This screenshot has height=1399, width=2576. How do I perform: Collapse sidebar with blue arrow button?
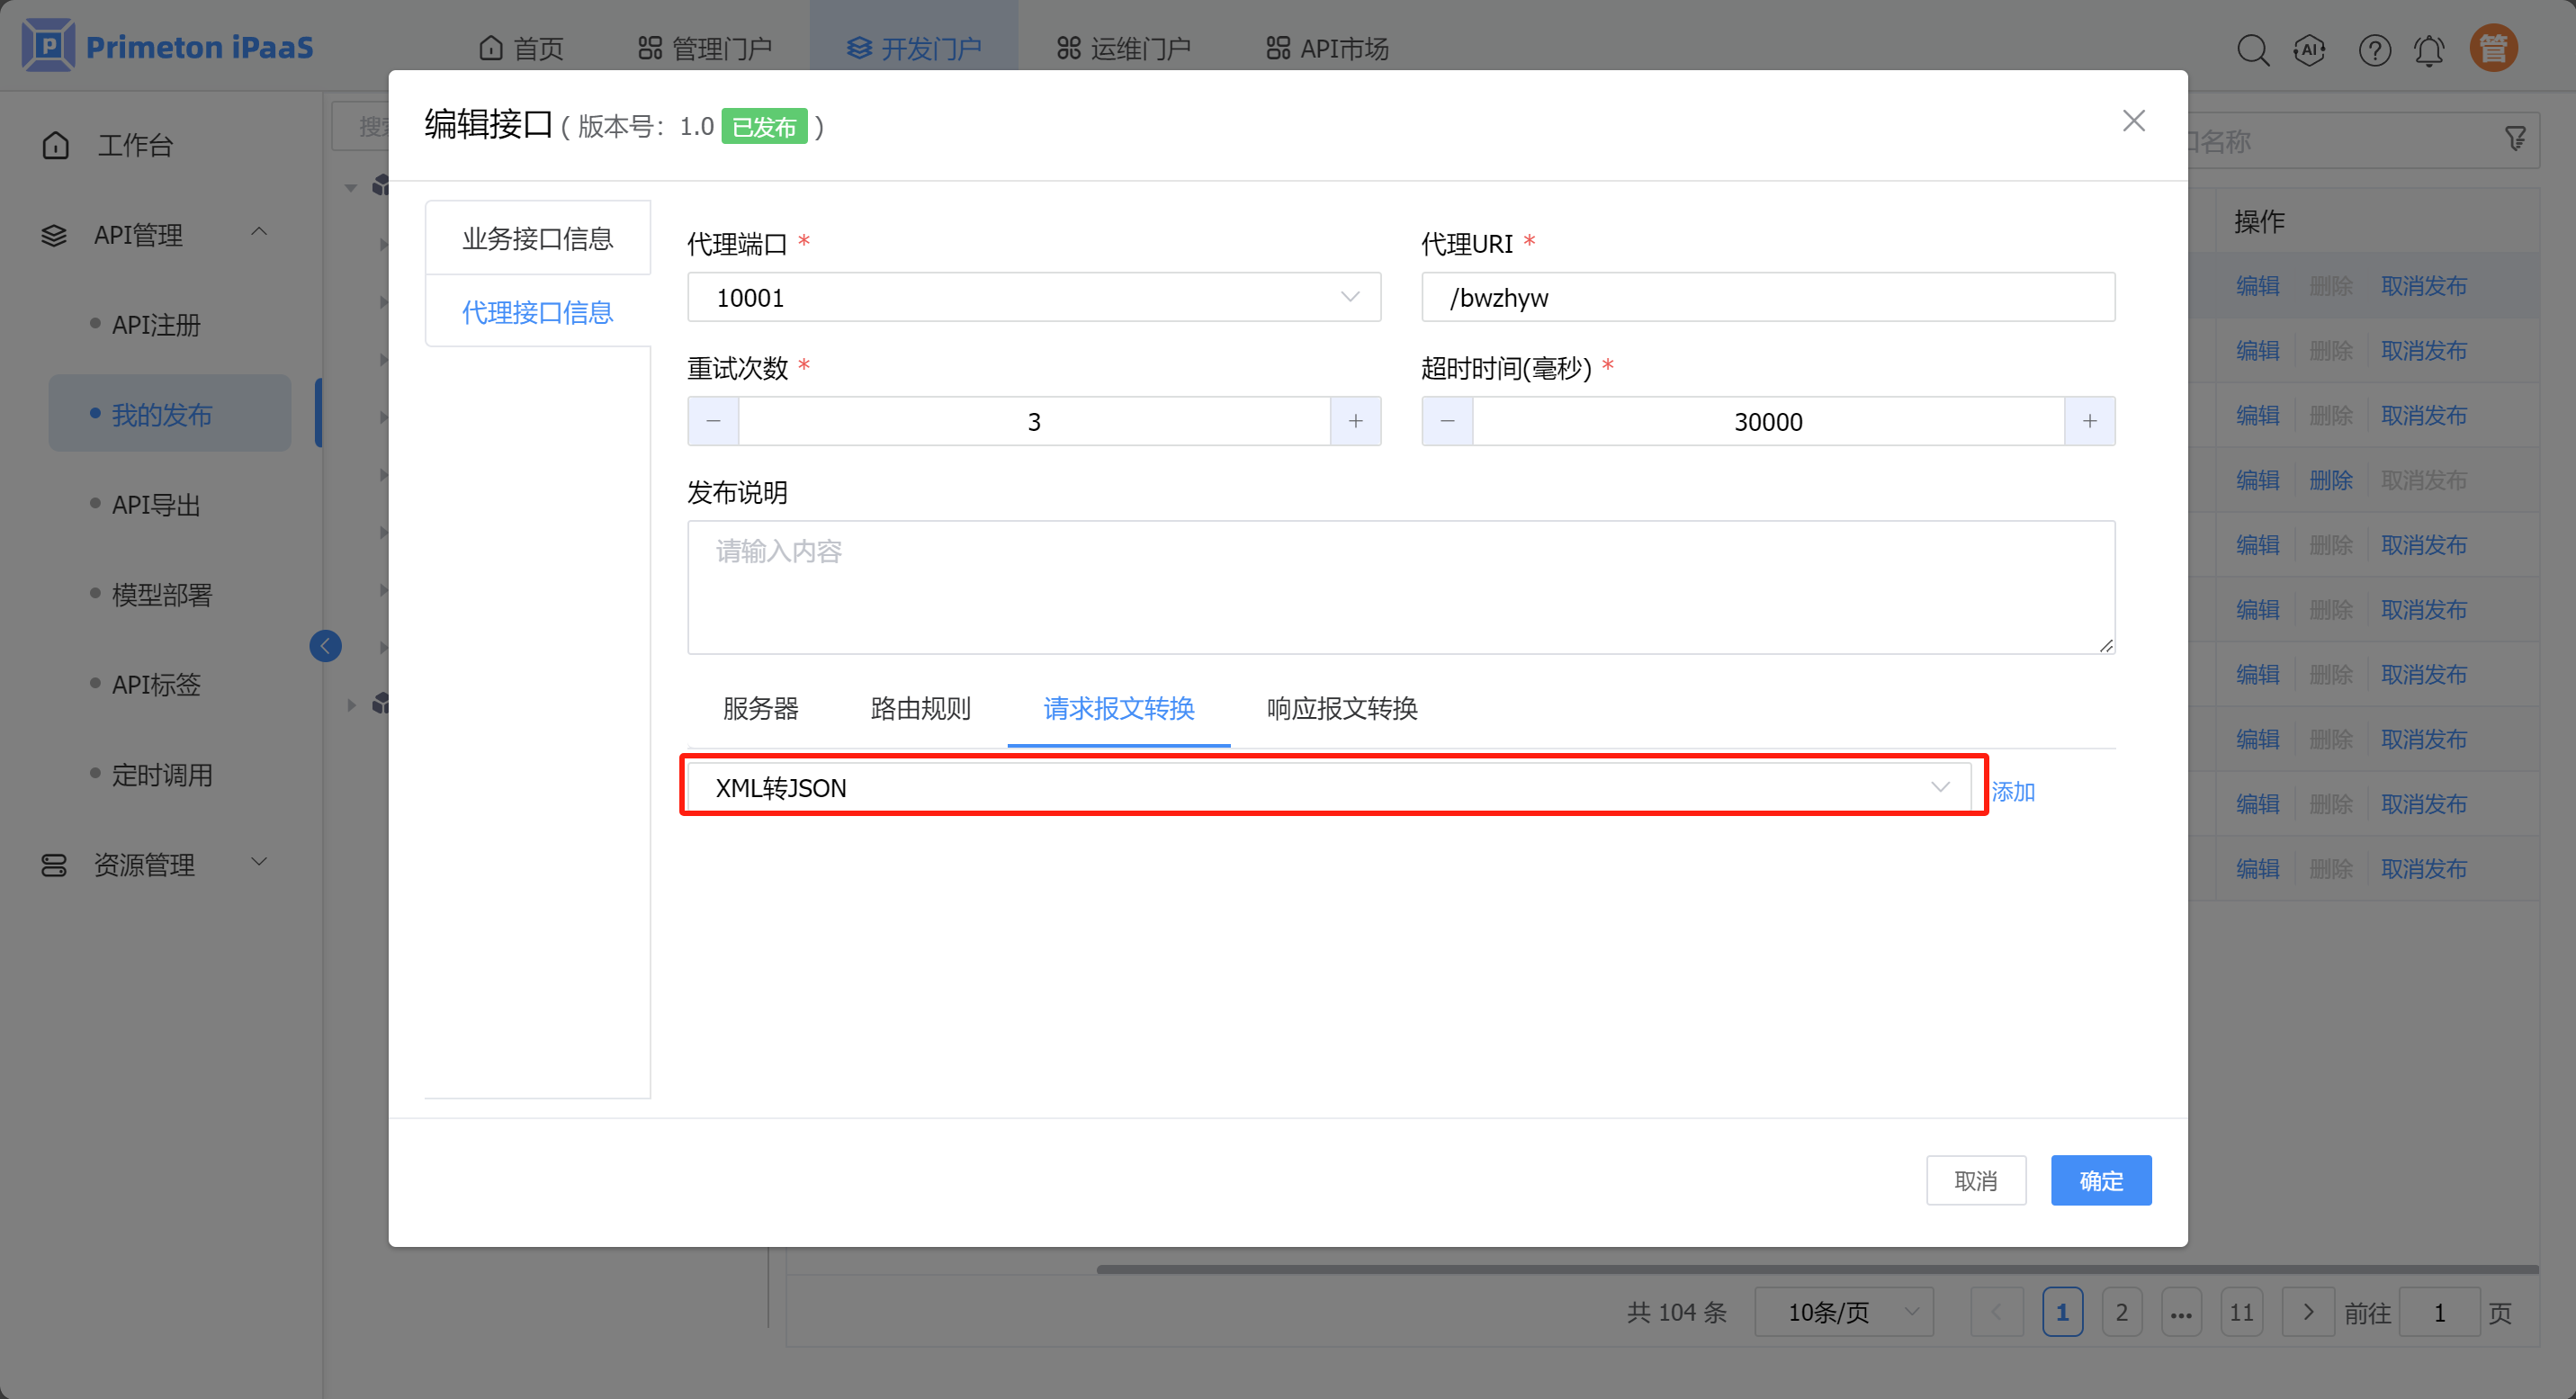(325, 646)
